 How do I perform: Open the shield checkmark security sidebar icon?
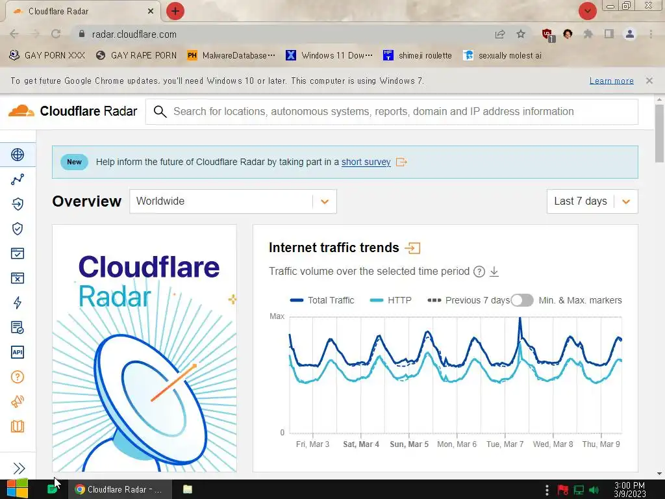click(18, 229)
